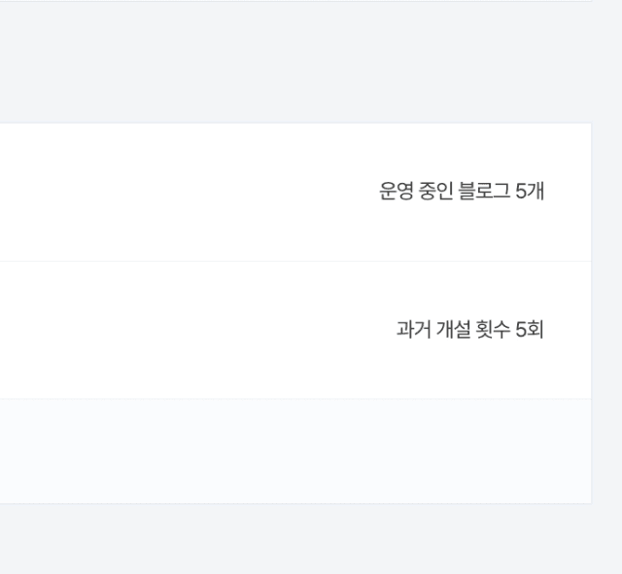The width and height of the screenshot is (622, 574).
Task: Click the word '중인' in first row
Action: coord(436,191)
